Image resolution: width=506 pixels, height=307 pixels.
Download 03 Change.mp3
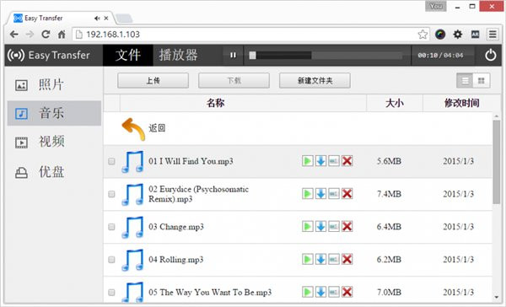tap(320, 226)
